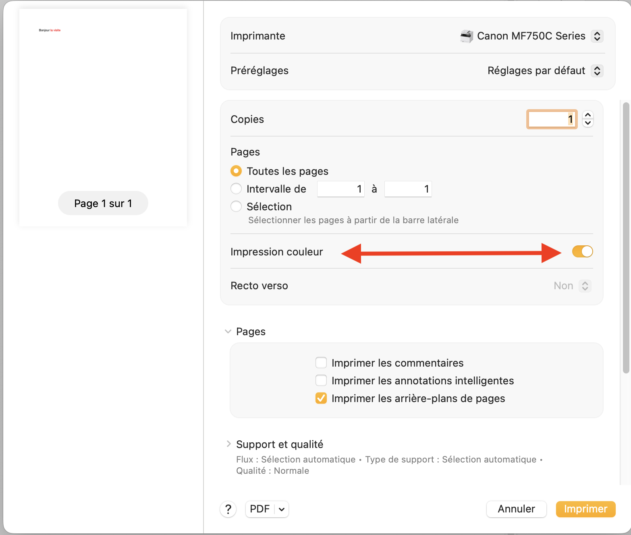Select the Intervalle de radio button

tap(236, 189)
